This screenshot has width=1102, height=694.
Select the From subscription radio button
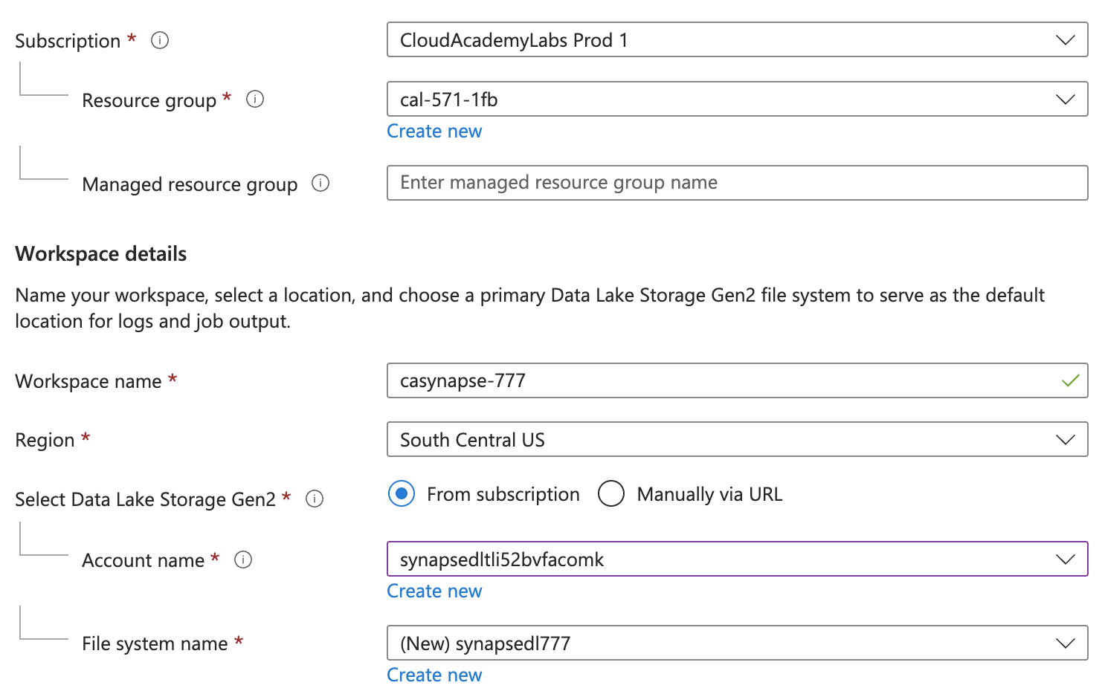pyautogui.click(x=402, y=494)
